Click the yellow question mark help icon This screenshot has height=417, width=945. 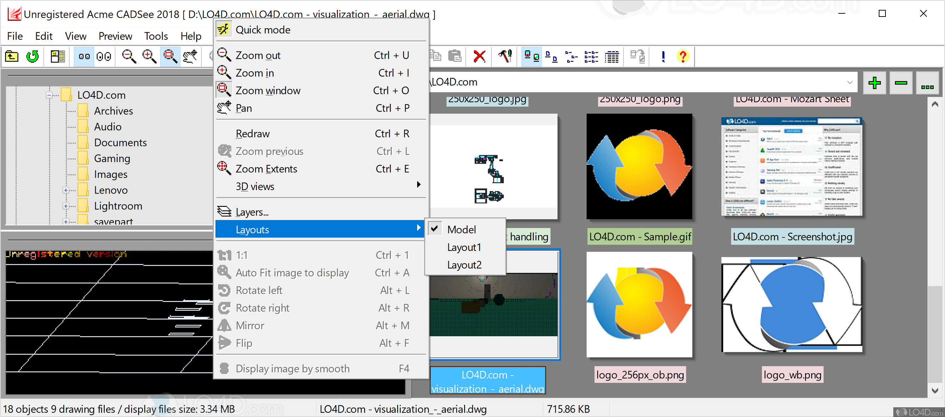(682, 56)
